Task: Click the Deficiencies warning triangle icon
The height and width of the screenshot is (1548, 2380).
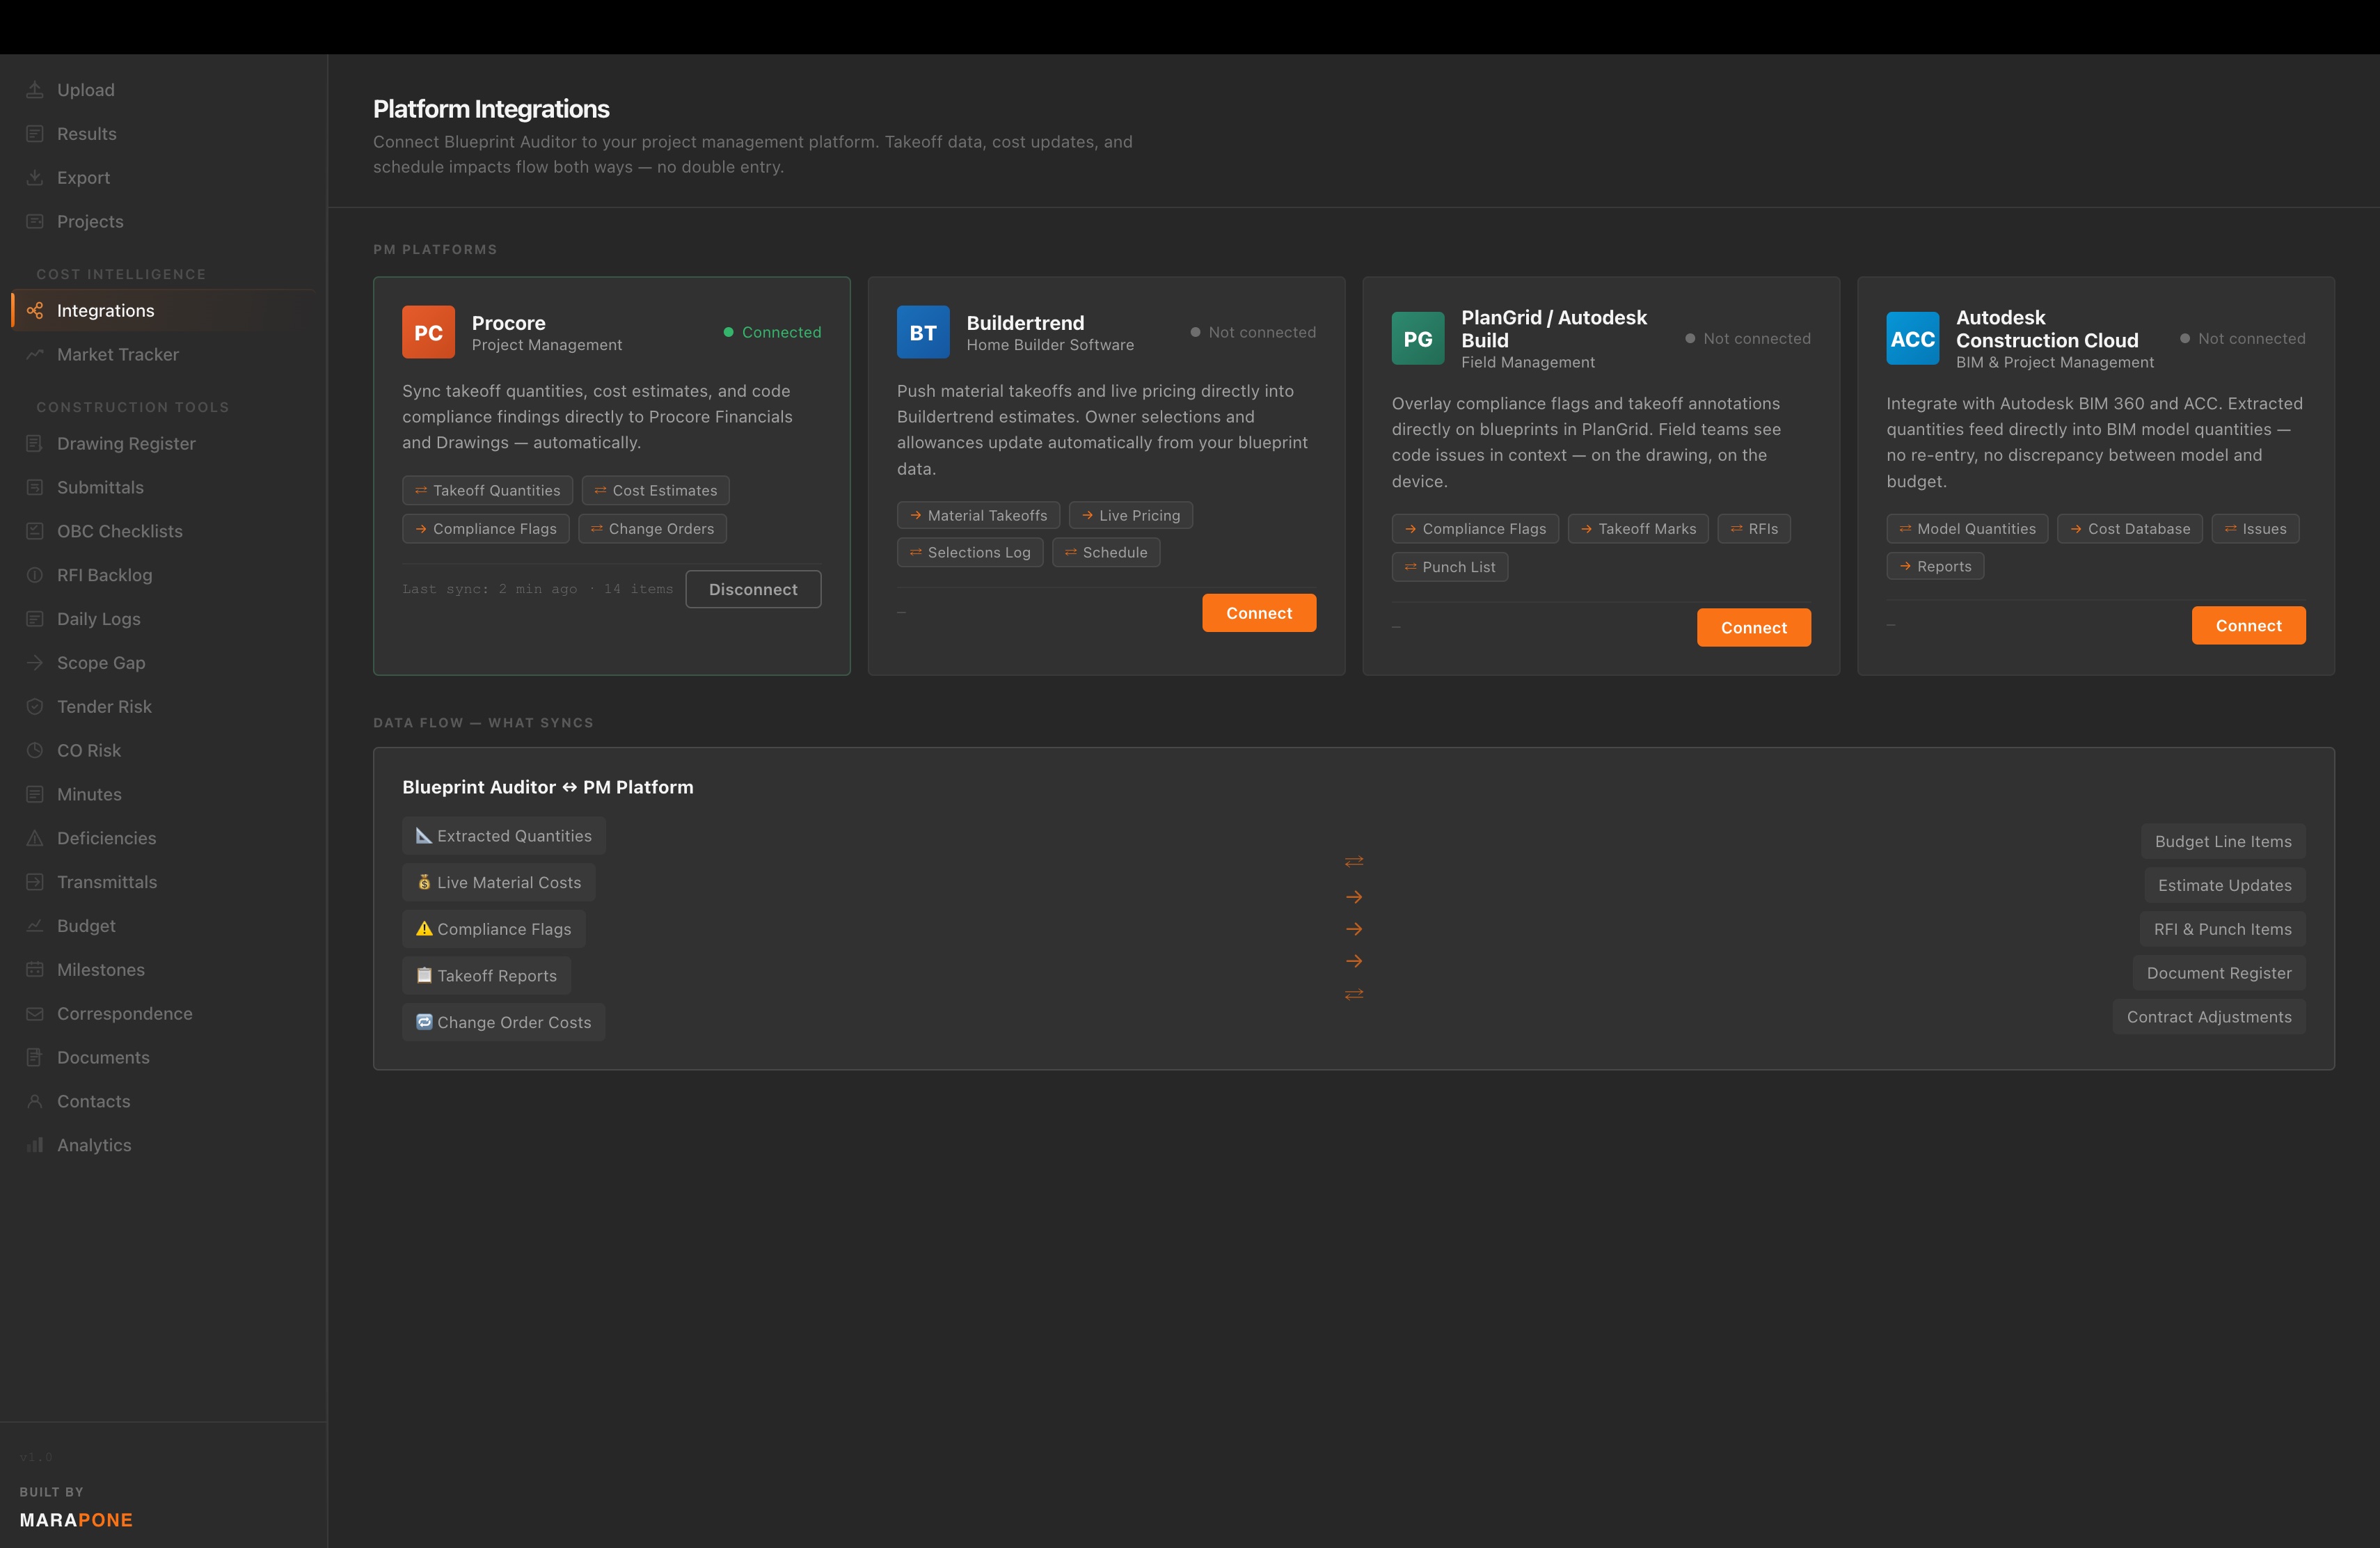Action: tap(35, 839)
